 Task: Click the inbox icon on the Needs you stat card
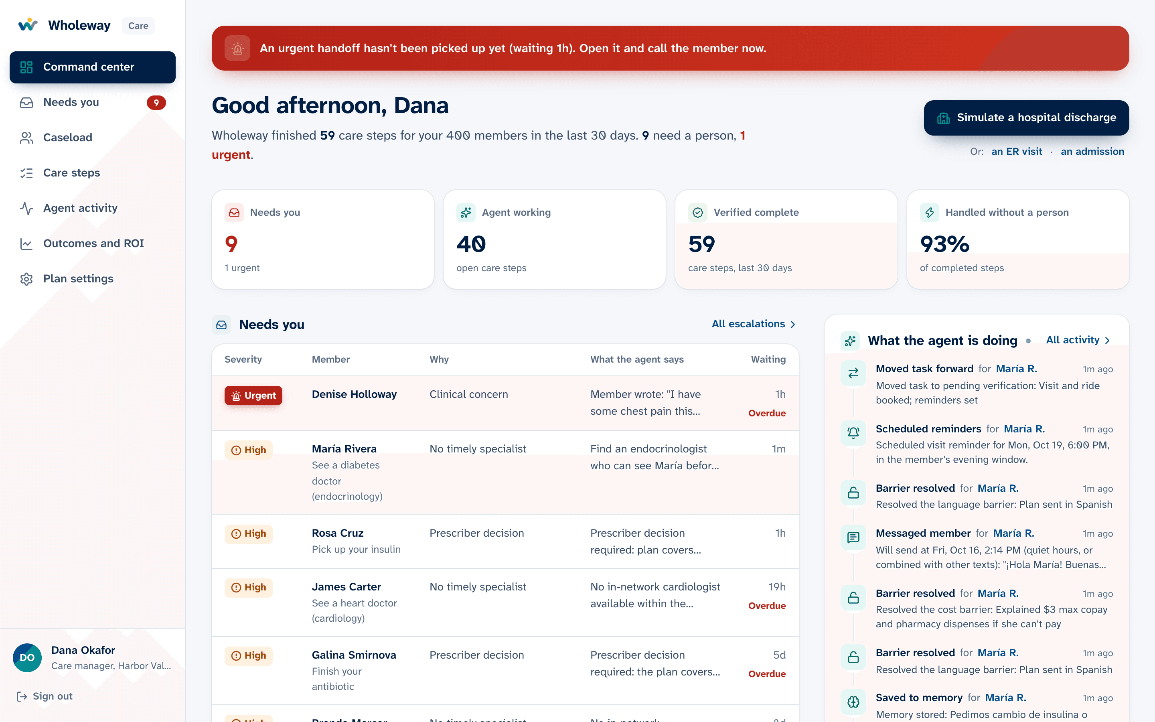234,213
